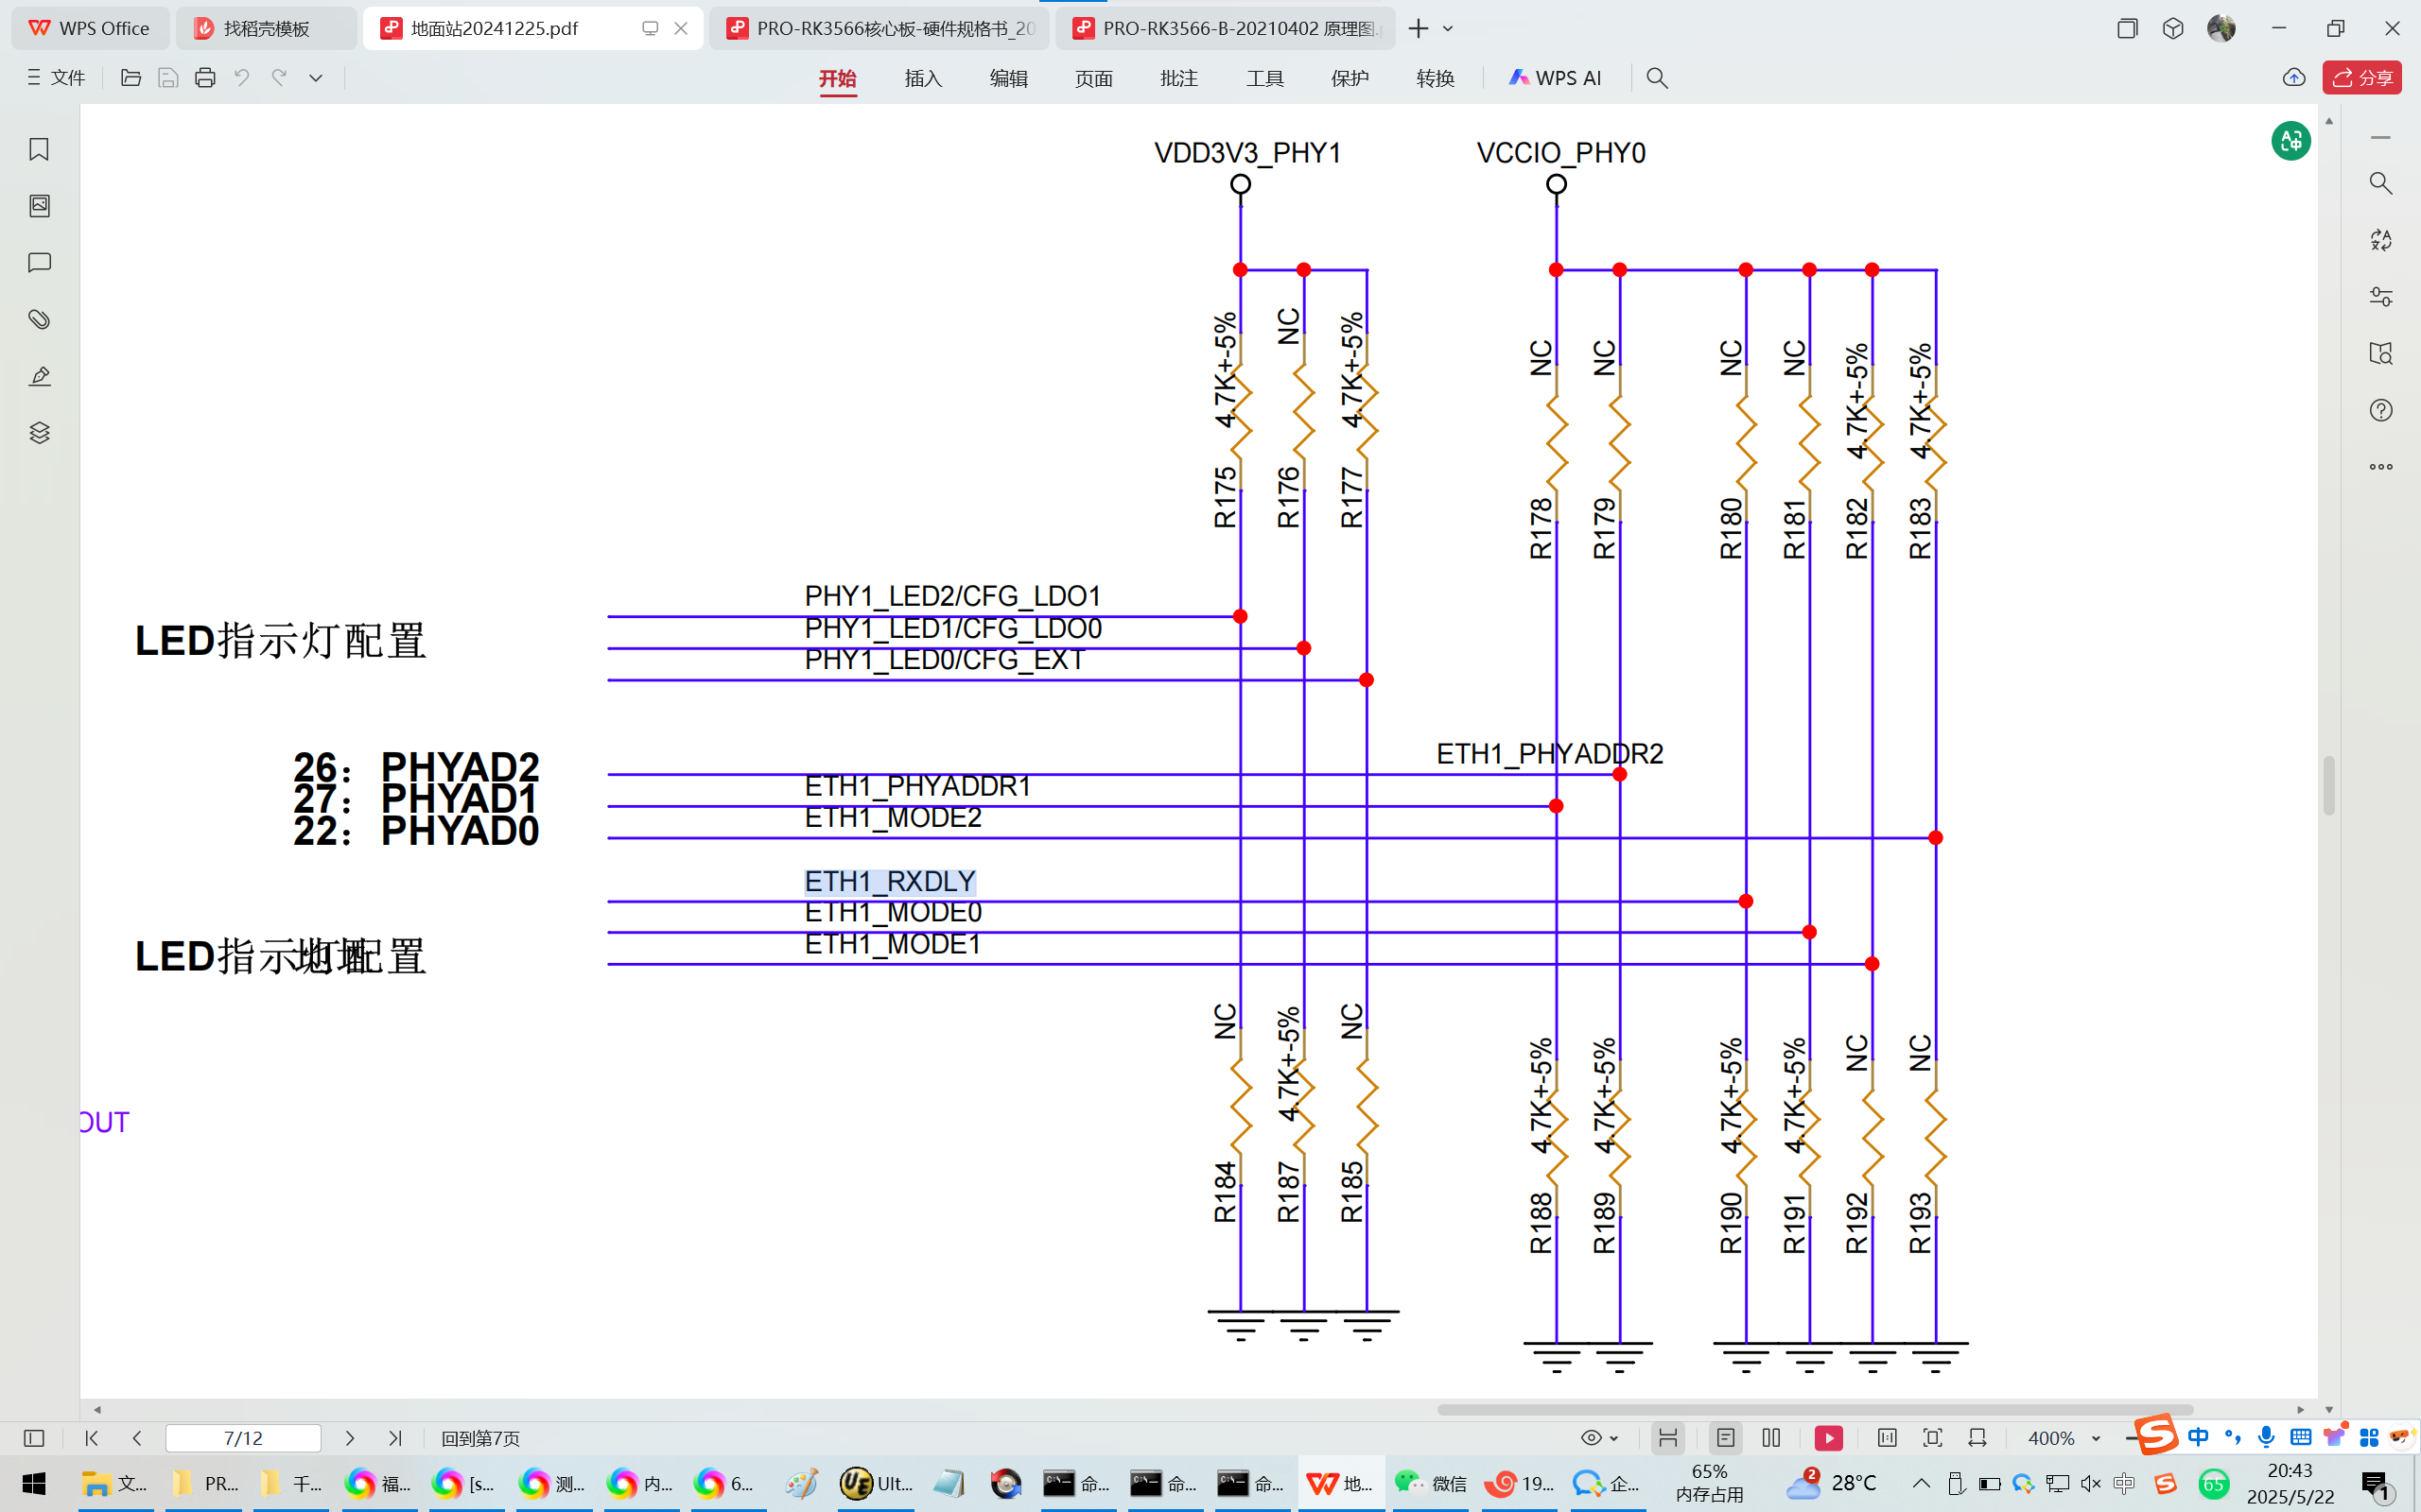Open the 批注 ribbon tab
Image resolution: width=2421 pixels, height=1512 pixels.
(x=1178, y=78)
